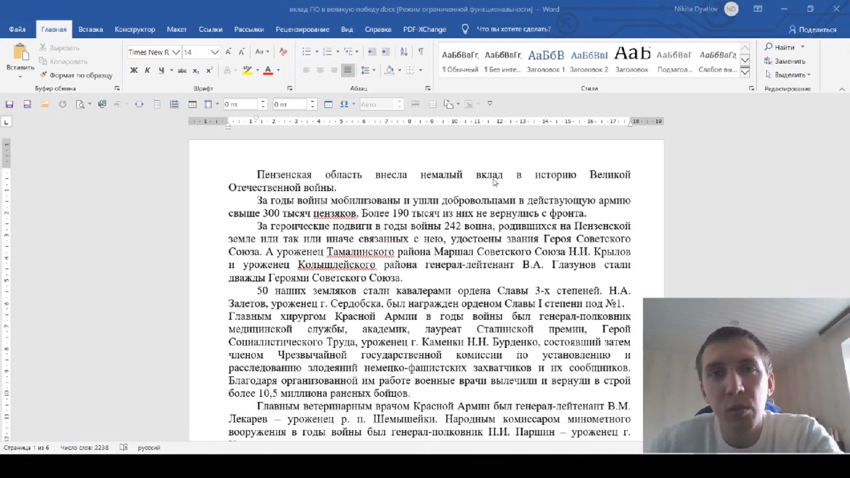Apply the red font color

pyautogui.click(x=268, y=70)
